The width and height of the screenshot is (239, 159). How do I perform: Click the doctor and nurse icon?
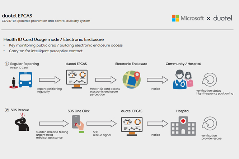(183, 79)
